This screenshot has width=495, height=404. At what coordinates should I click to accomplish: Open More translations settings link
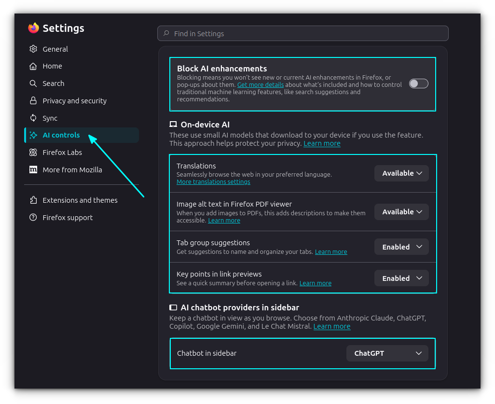213,181
